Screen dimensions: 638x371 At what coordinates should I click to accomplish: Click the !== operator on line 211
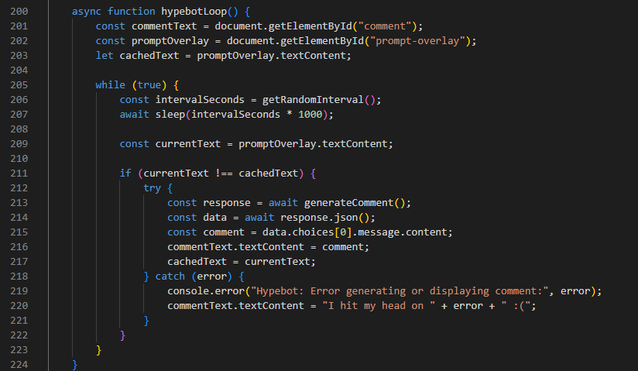pyautogui.click(x=224, y=173)
